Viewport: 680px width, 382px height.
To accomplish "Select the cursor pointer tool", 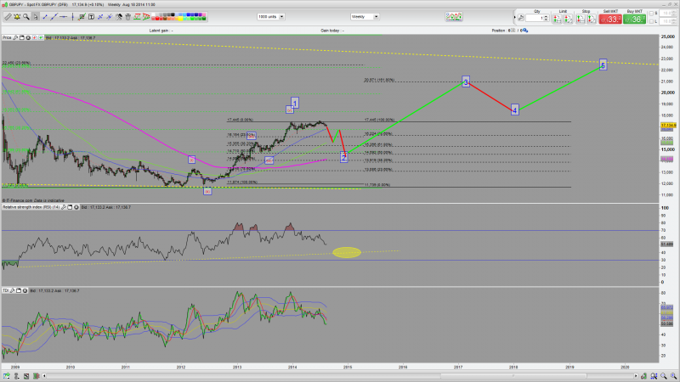I will (36, 17).
